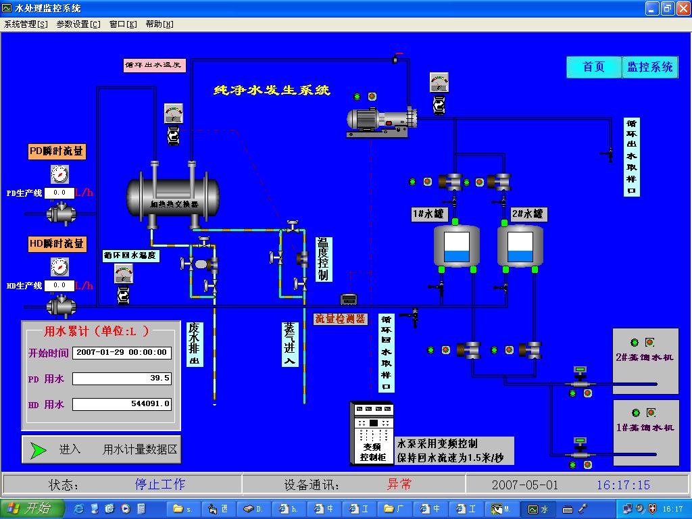
Task: Click the PD 用水 value field 39.5
Action: (122, 378)
